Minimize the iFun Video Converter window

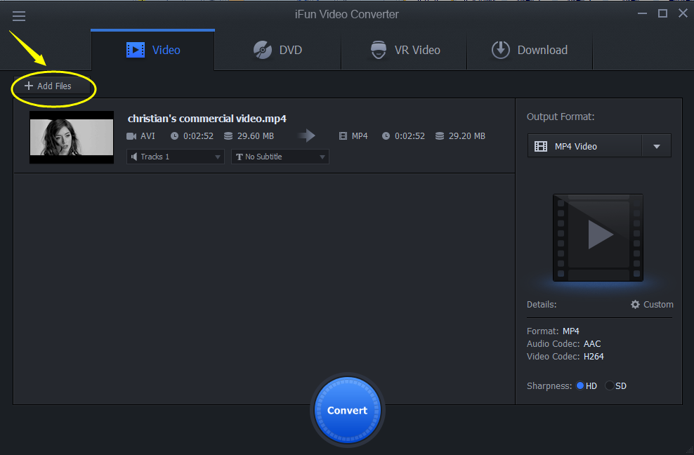(x=642, y=14)
